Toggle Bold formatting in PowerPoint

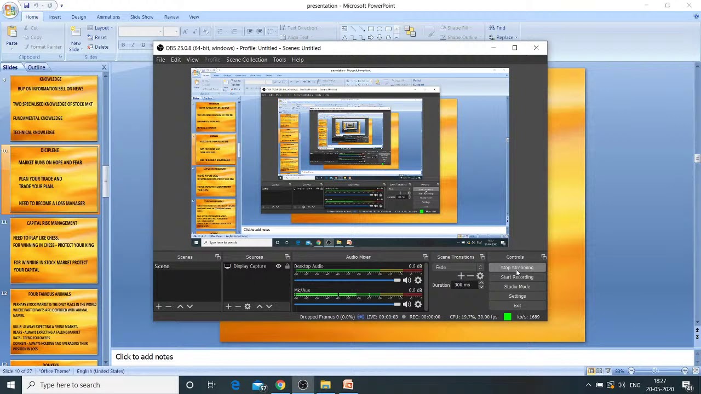(123, 45)
